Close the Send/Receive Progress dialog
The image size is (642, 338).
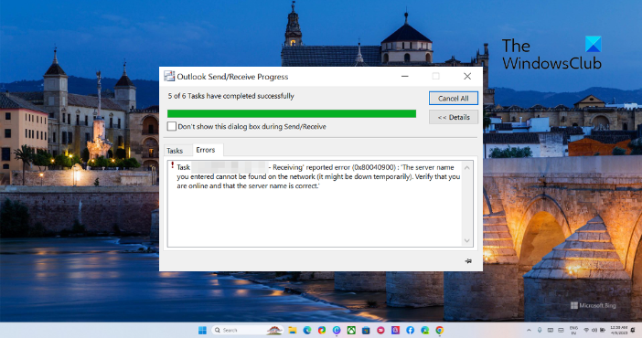(x=467, y=76)
